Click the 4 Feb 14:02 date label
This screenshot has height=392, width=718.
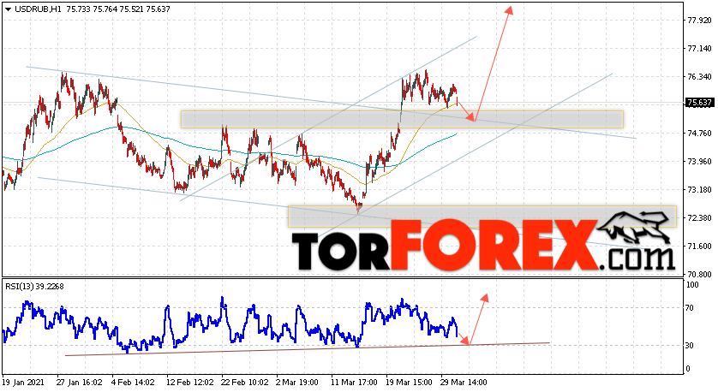133,383
